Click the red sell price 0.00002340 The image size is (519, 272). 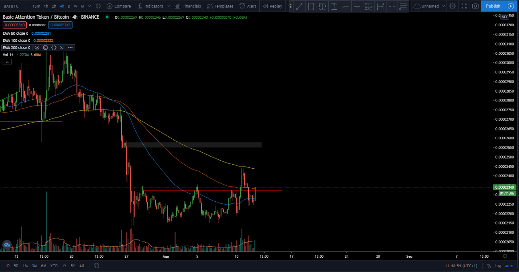tap(15, 25)
